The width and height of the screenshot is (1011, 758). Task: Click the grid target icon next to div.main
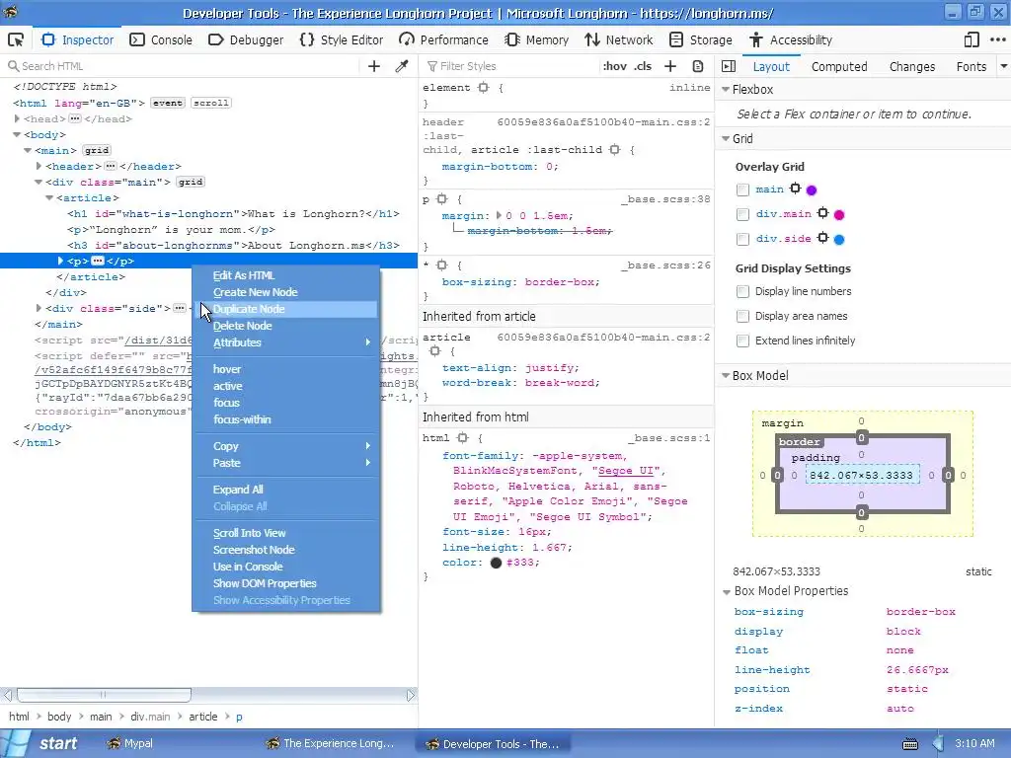[822, 213]
